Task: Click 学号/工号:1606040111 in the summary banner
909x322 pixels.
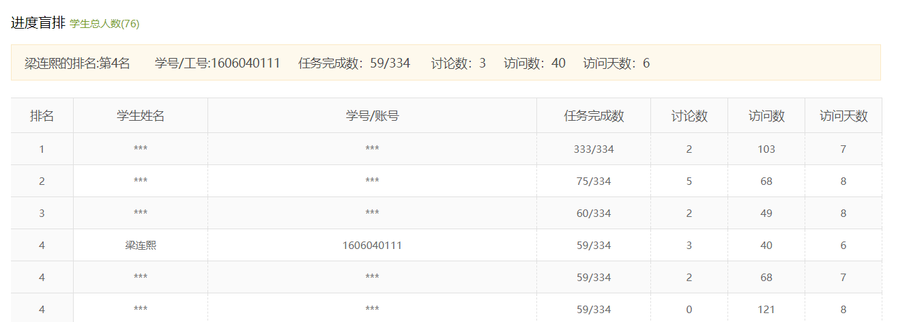Action: click(217, 63)
